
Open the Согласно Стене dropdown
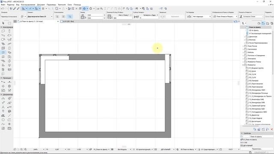[252, 16]
